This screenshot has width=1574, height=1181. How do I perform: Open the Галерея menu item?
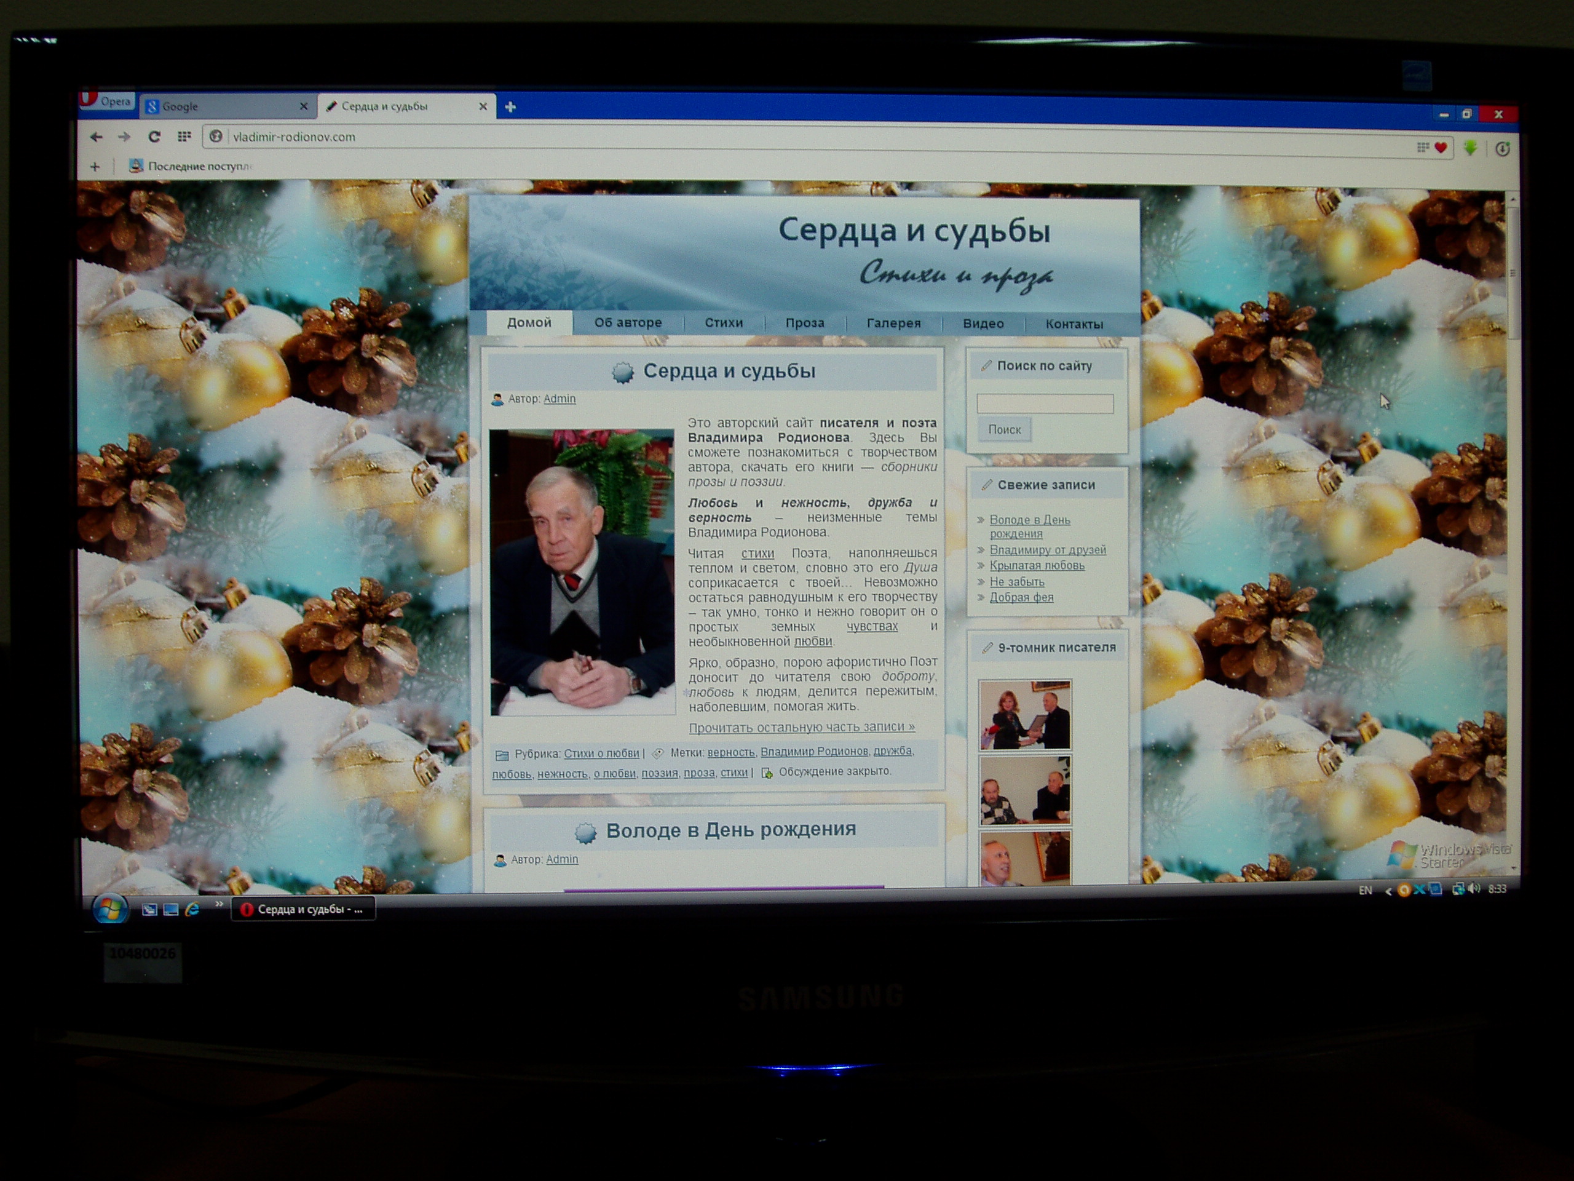(894, 323)
